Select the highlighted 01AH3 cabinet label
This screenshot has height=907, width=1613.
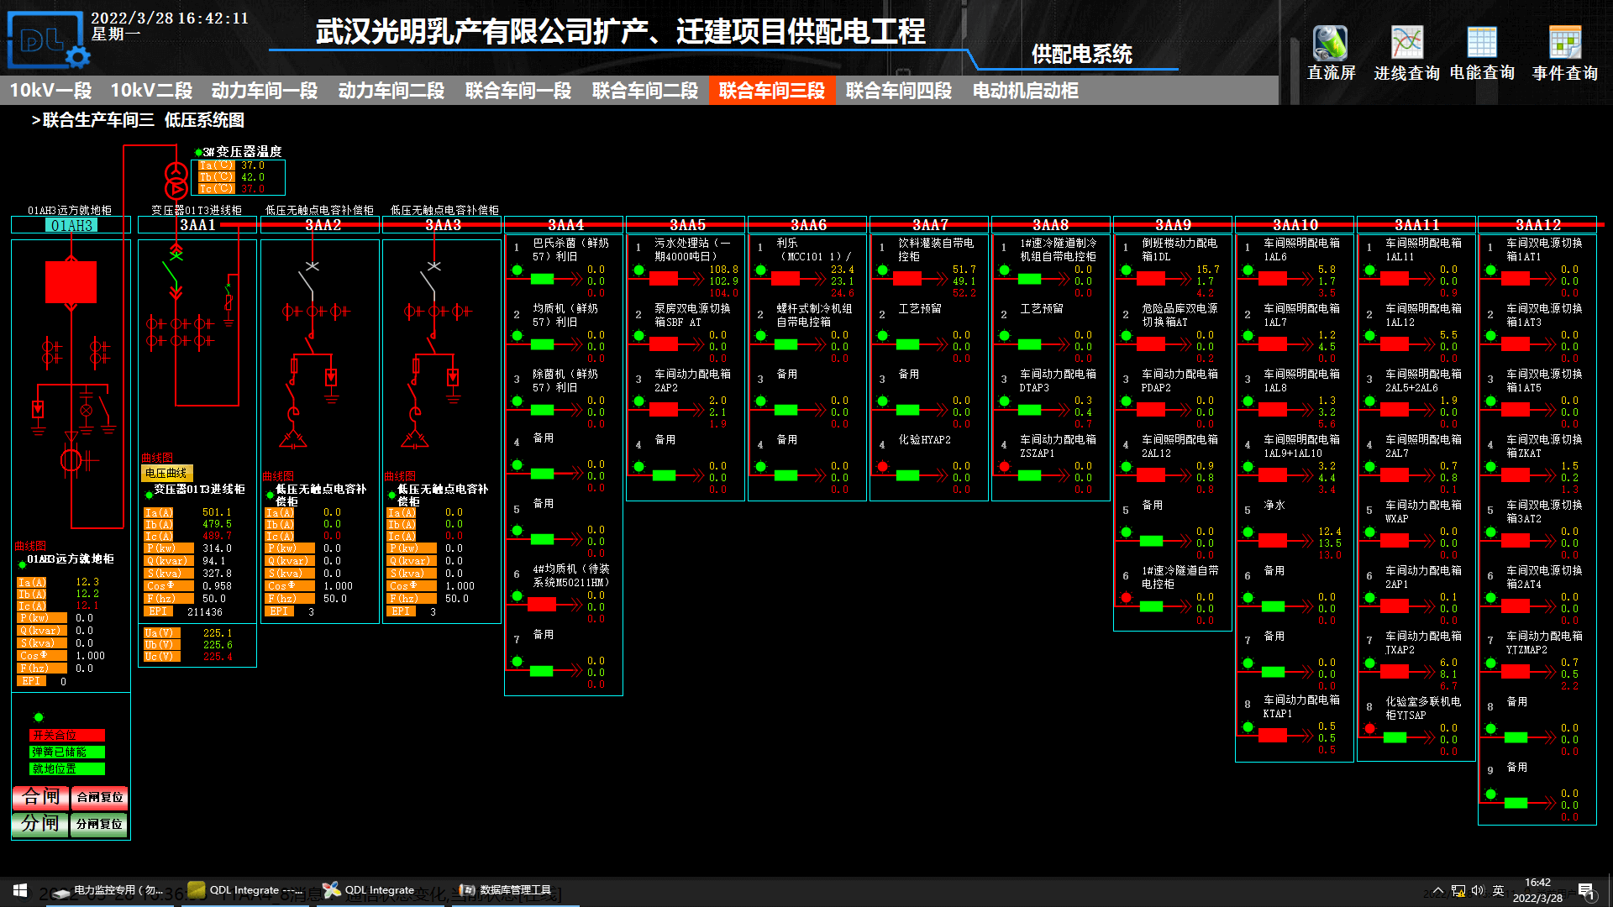pos(71,225)
